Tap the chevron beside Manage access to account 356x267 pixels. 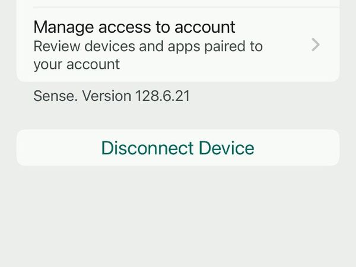point(316,45)
